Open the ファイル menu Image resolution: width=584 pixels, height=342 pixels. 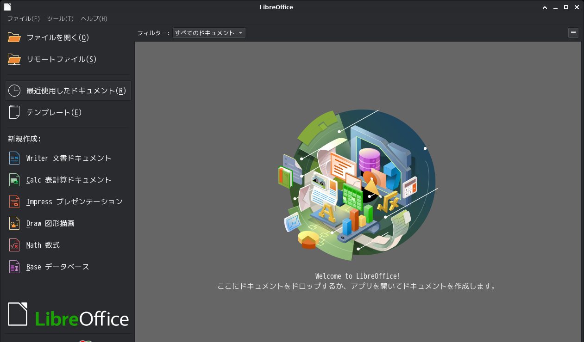23,19
